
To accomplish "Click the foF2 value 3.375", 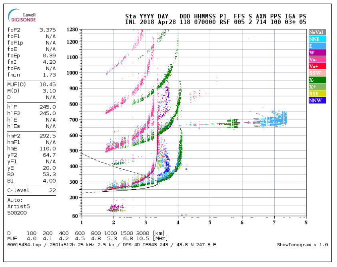I will pos(48,30).
